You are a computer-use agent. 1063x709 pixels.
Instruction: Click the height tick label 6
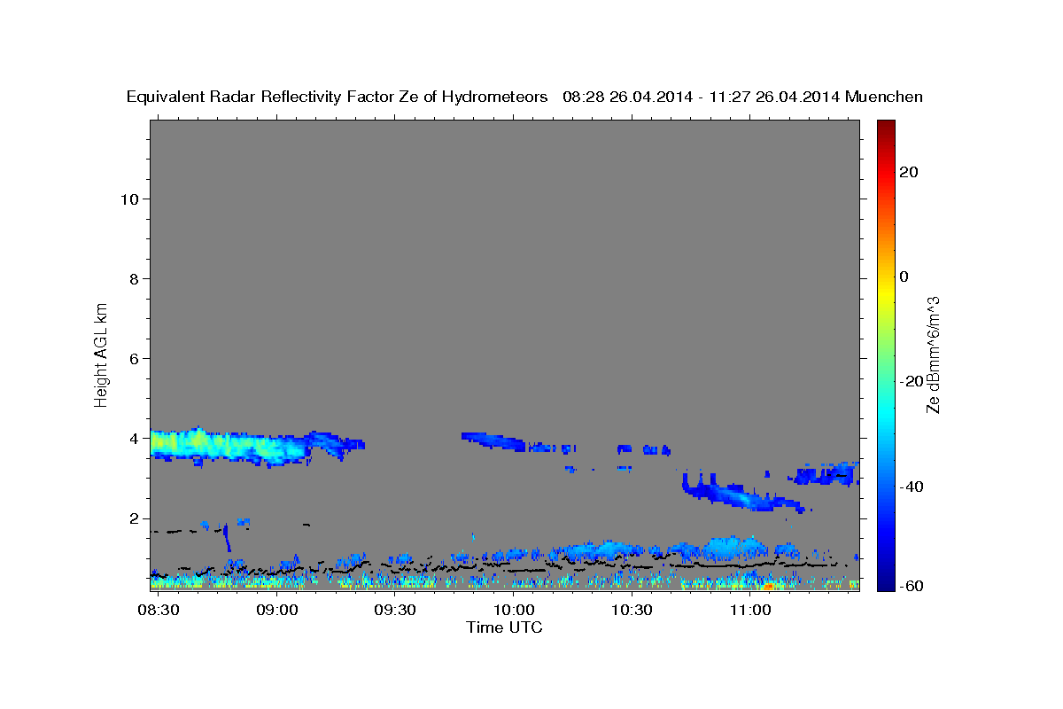(x=132, y=358)
